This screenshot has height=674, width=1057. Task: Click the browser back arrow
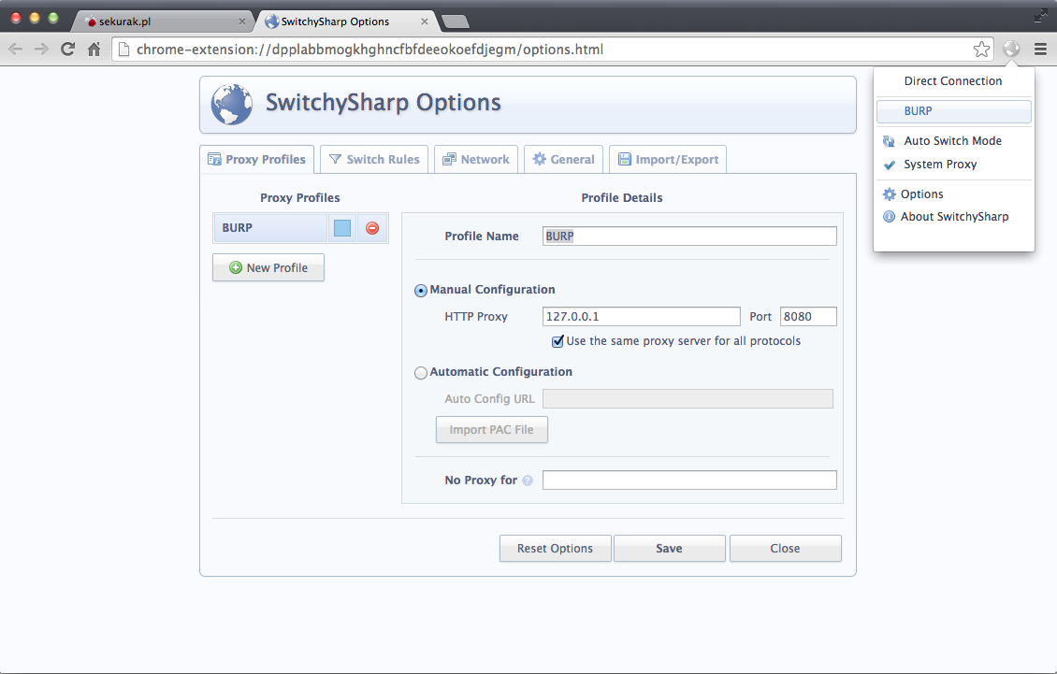point(16,50)
